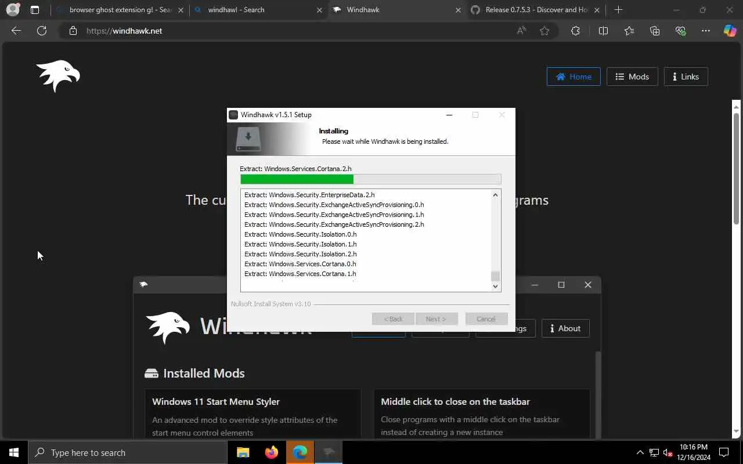
Task: View site information lock icon
Action: (73, 31)
